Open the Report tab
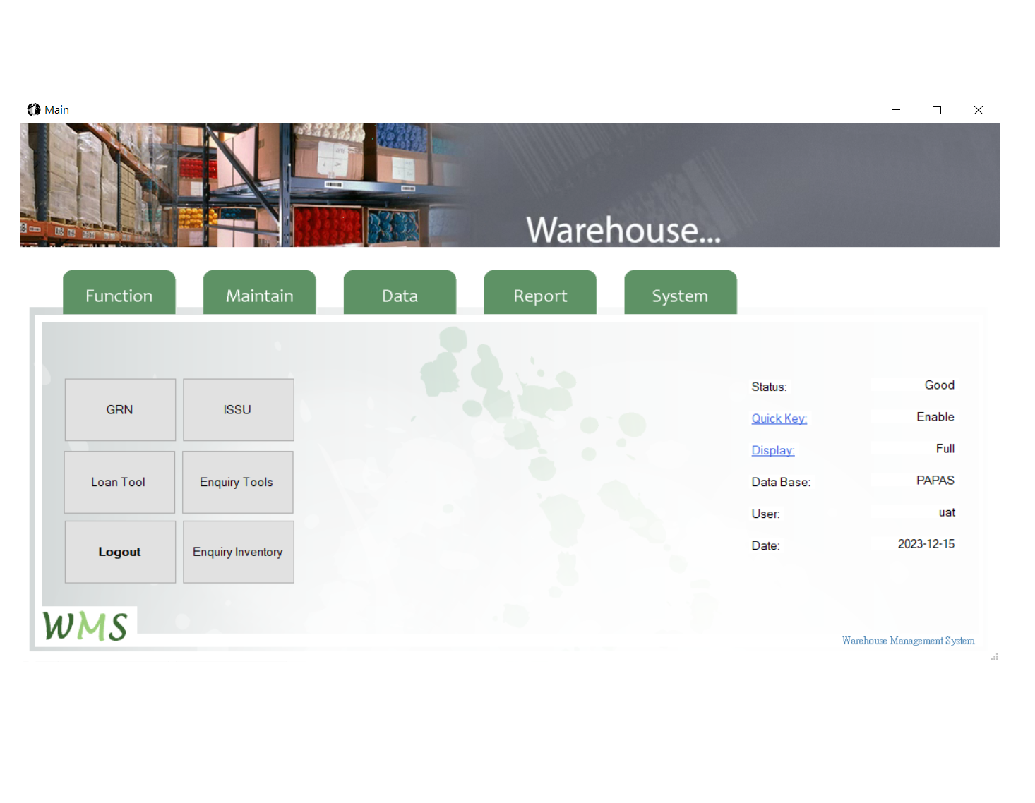The image size is (1035, 803). coord(540,293)
